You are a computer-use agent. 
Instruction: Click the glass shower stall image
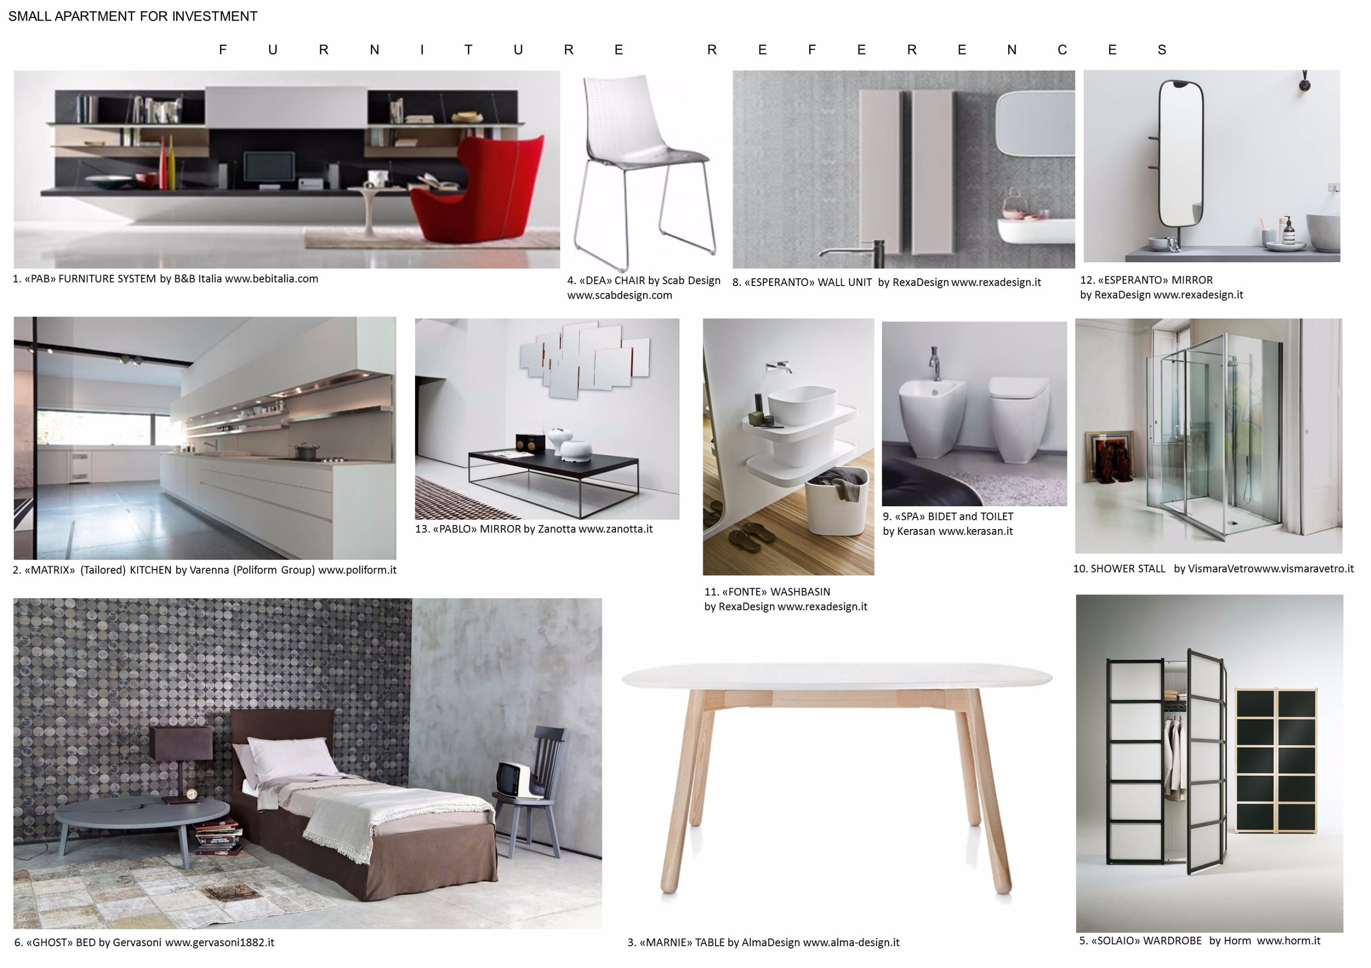pyautogui.click(x=1209, y=436)
